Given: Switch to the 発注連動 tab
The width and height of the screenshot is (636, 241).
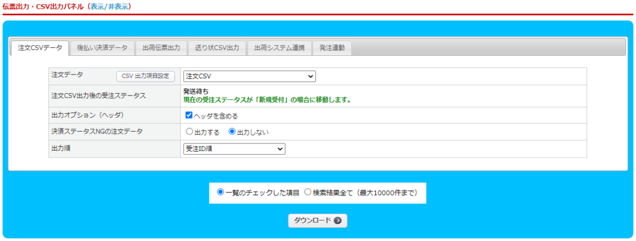Looking at the screenshot, I should [x=332, y=48].
